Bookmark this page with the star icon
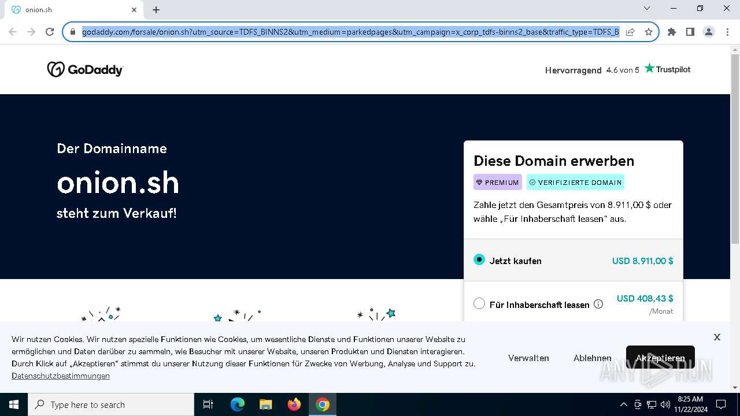The height and width of the screenshot is (416, 740). click(x=649, y=32)
